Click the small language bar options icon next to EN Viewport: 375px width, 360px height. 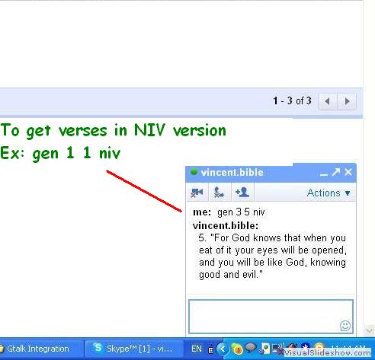[x=210, y=350]
